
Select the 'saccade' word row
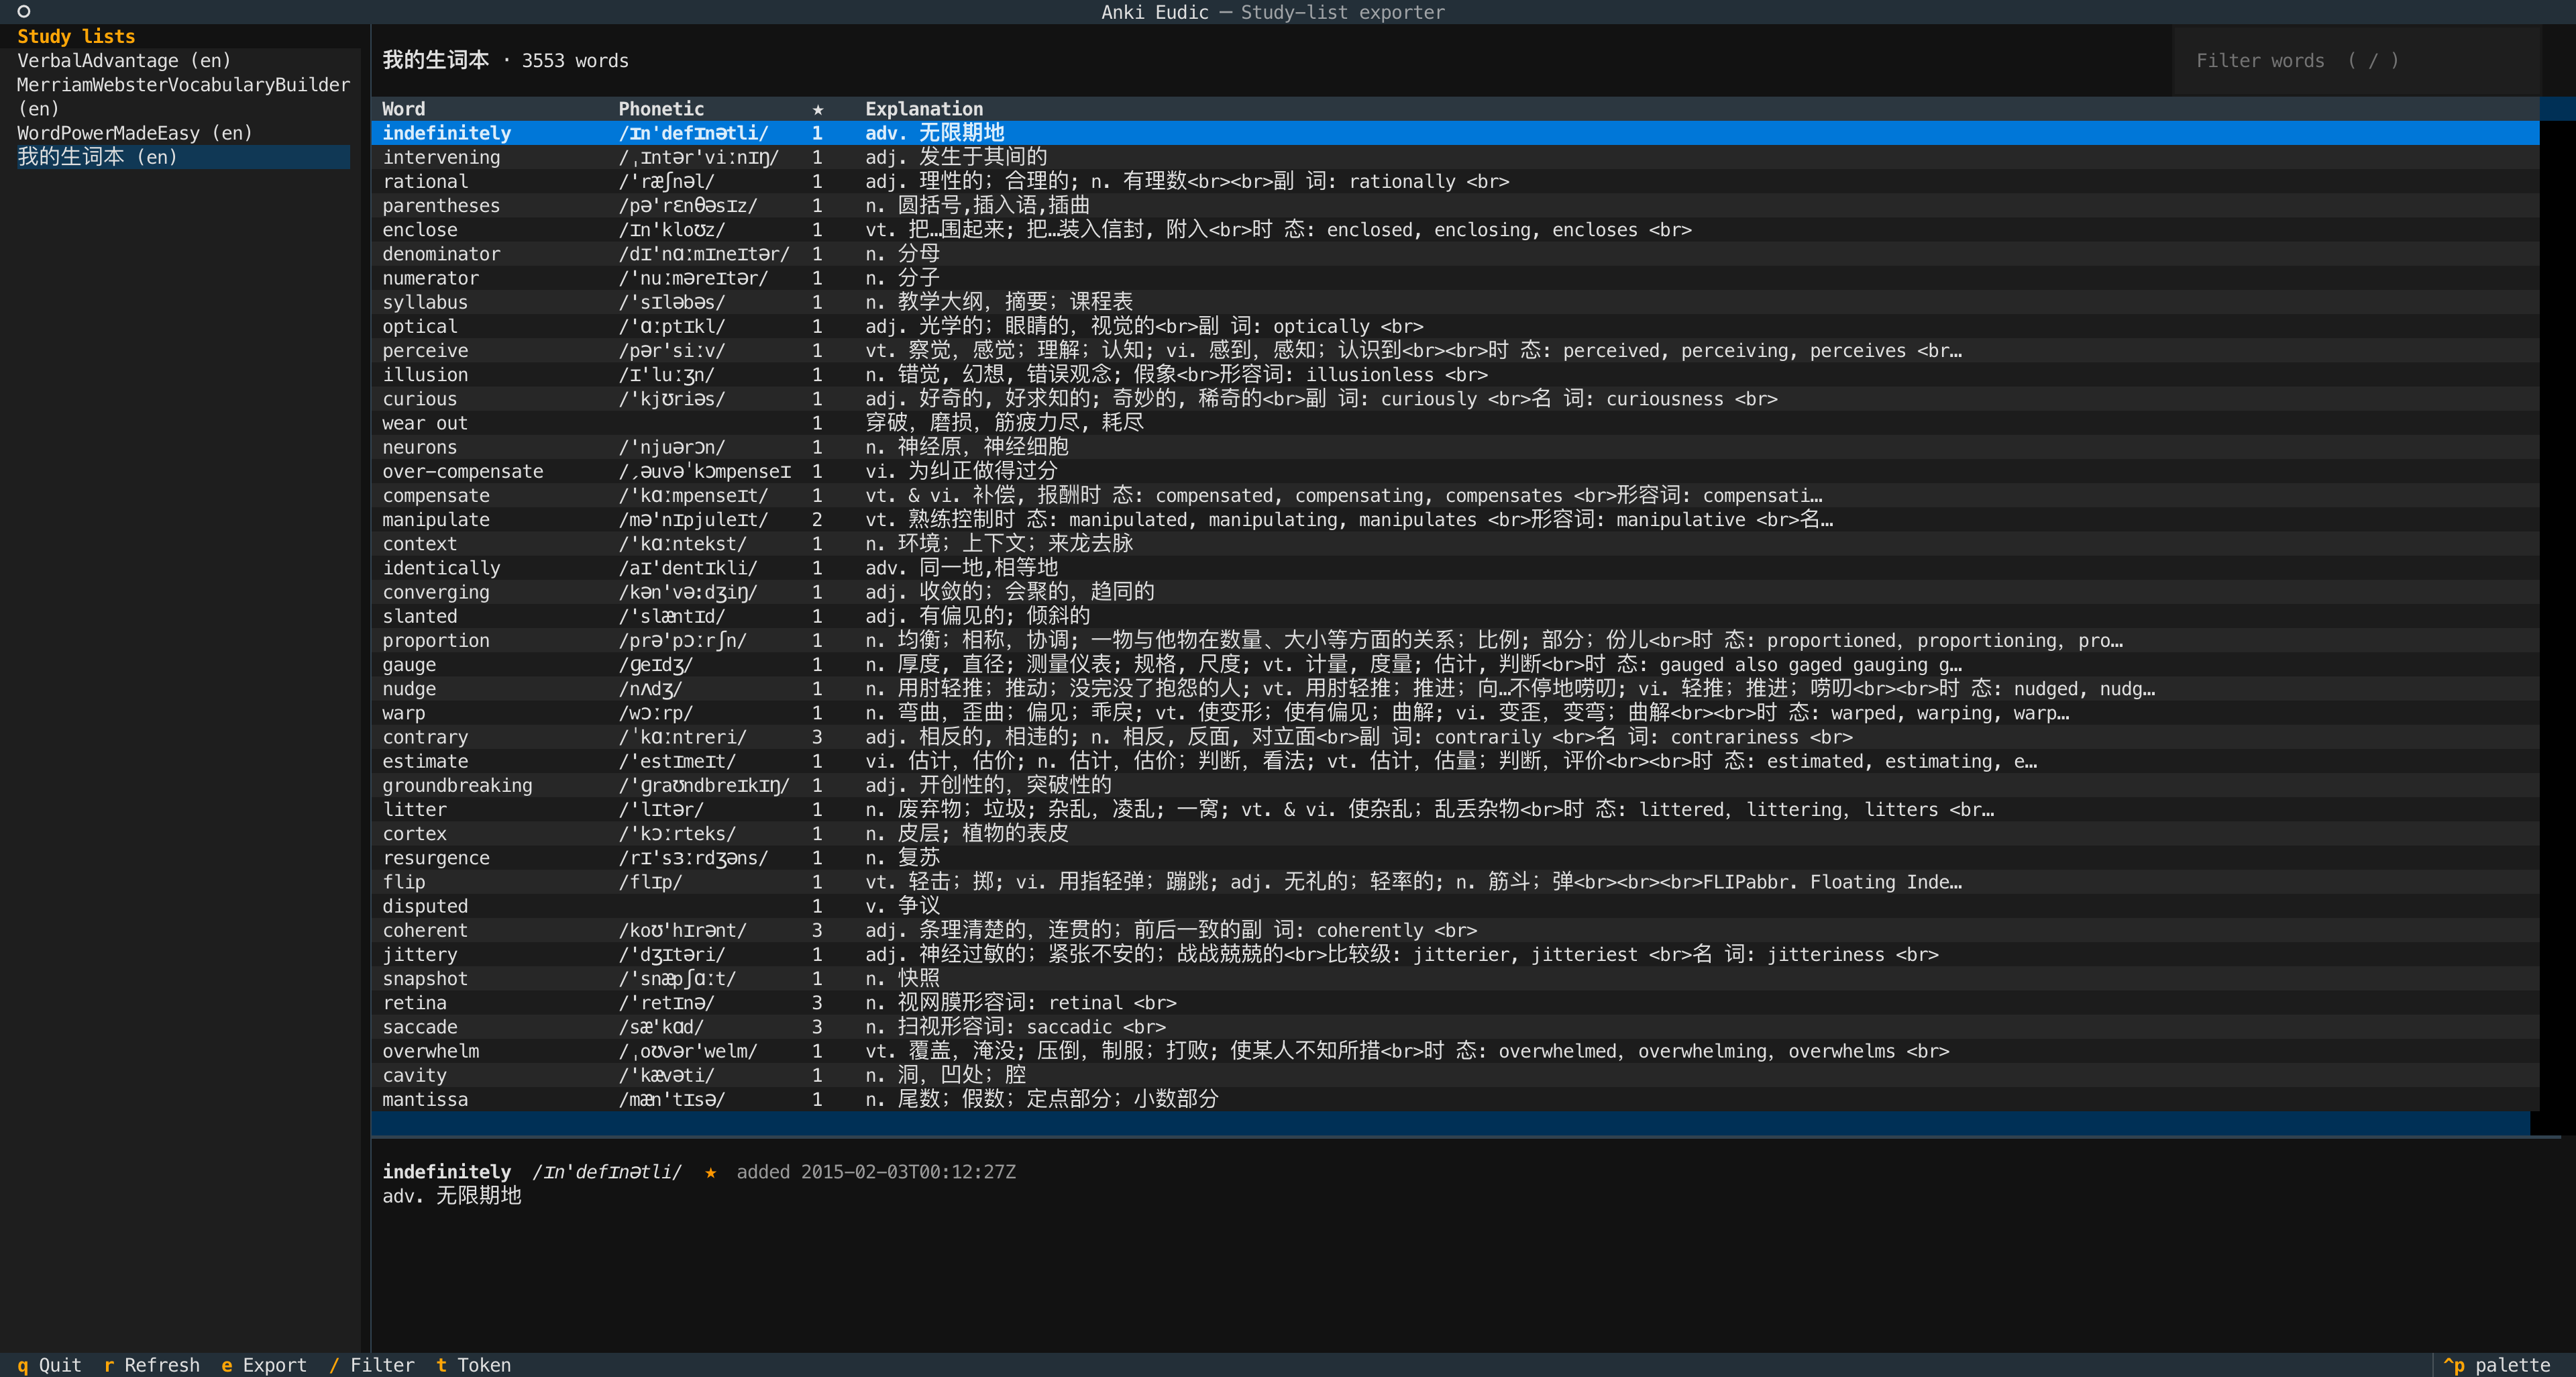(x=1455, y=1027)
